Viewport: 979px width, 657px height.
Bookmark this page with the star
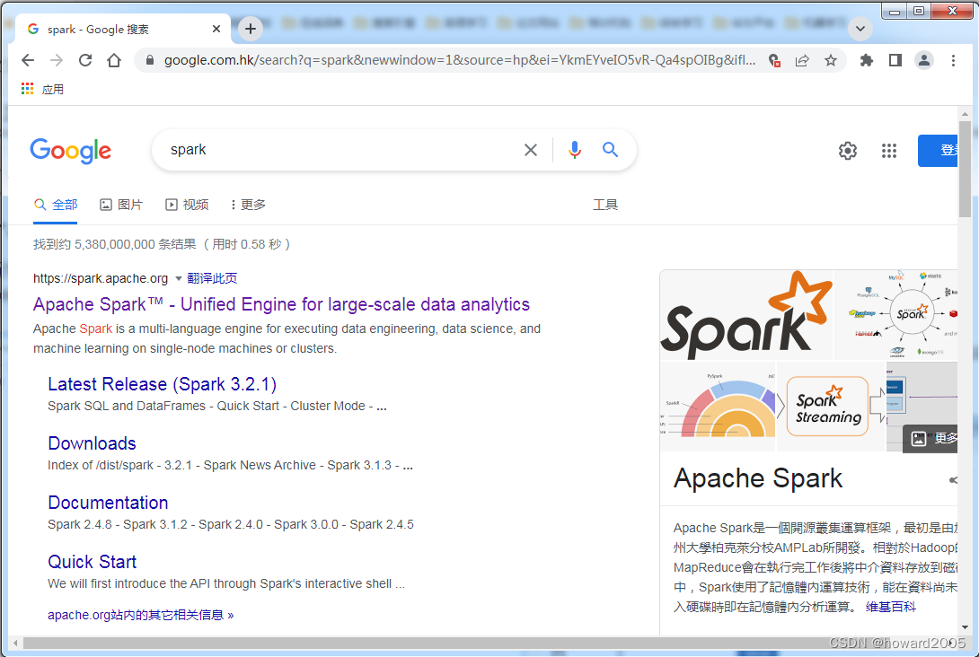pos(831,60)
